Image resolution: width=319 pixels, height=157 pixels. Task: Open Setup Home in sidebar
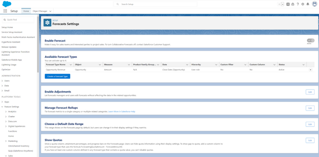tap(7, 27)
